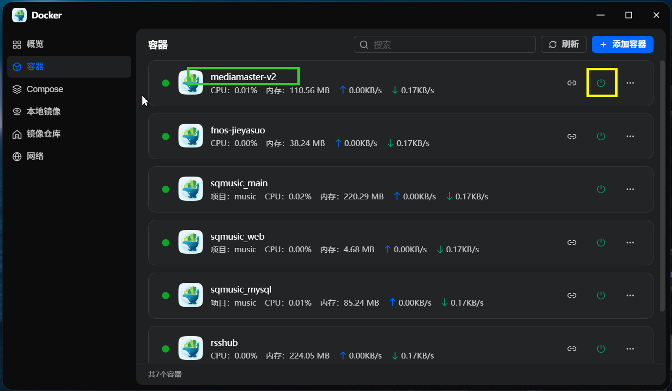Click the 容器 heading above the list

point(158,45)
